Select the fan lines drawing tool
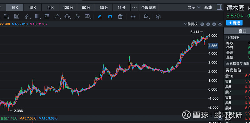Screen dimensions: 250x123 point(17,17)
